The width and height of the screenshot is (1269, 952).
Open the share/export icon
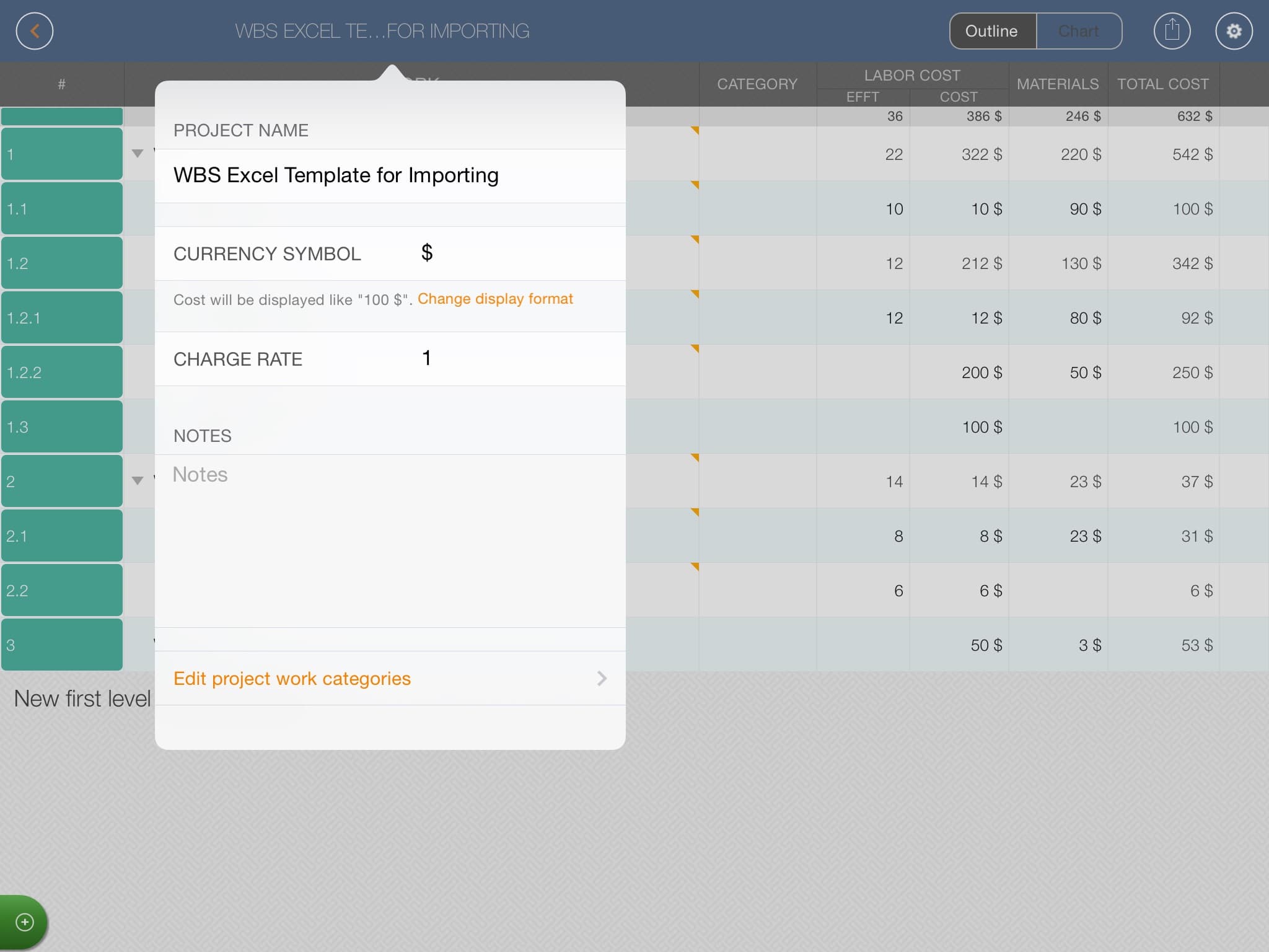1172,31
